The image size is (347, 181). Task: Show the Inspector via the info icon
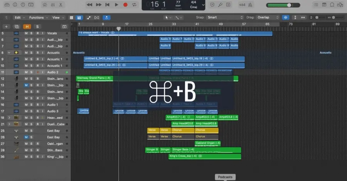click(x=15, y=5)
